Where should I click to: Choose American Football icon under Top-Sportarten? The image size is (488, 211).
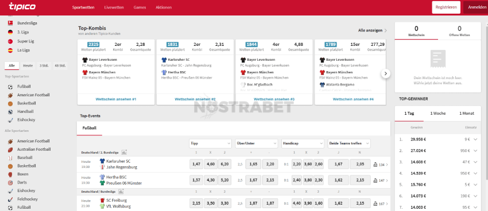(x=10, y=95)
